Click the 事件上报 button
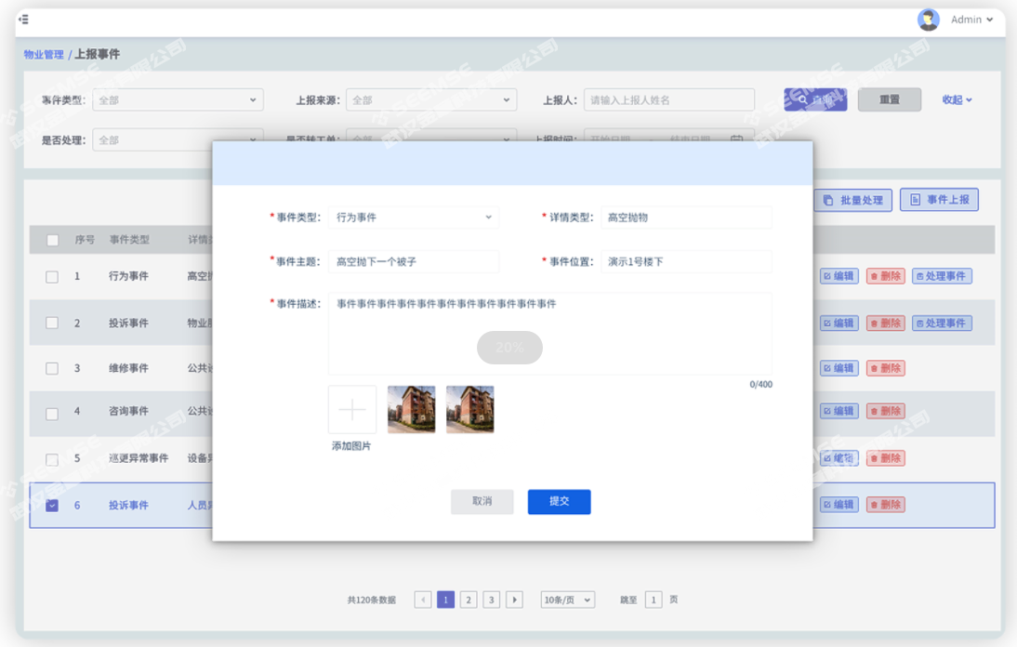This screenshot has height=647, width=1017. (x=939, y=200)
